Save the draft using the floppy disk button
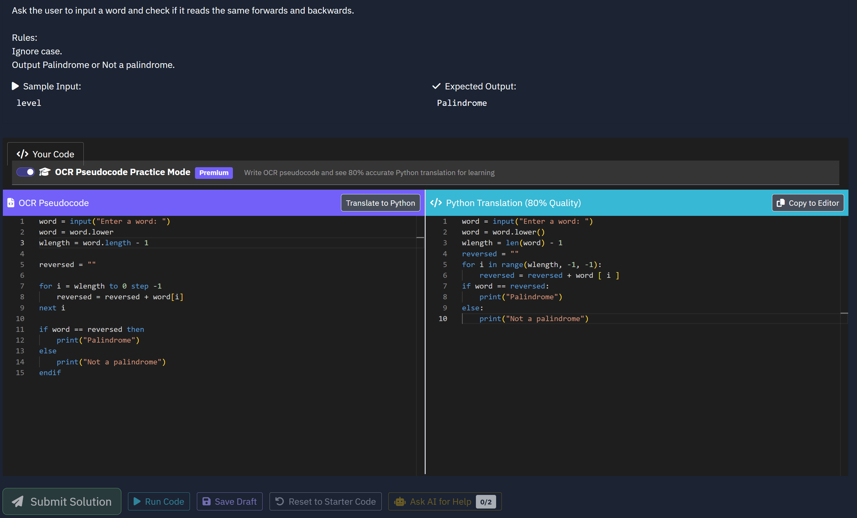 coord(229,501)
